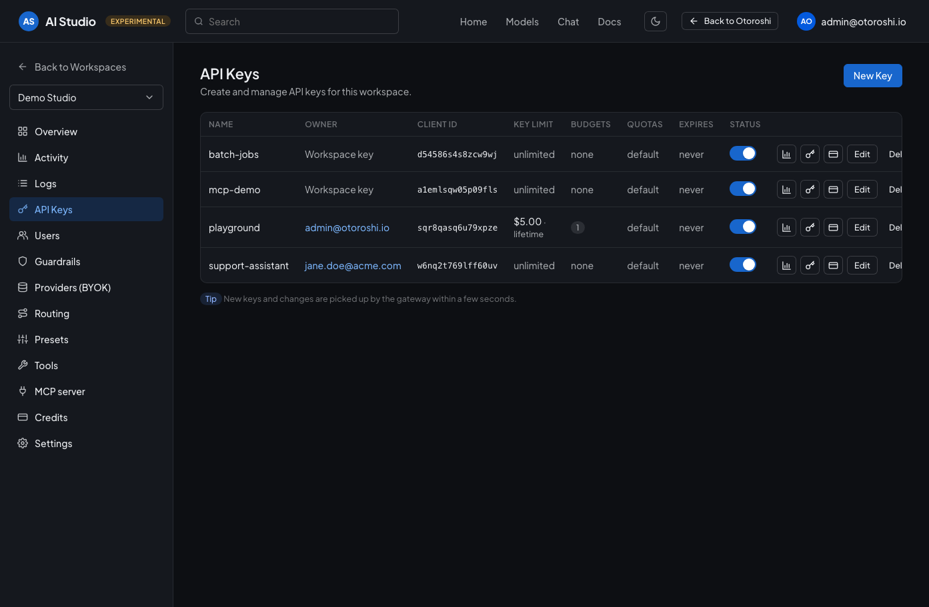Screen dimensions: 929x607
Task: Switch off the playground key status
Action: [743, 227]
